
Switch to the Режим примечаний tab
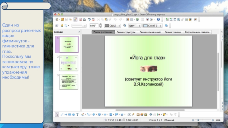pos(150,32)
